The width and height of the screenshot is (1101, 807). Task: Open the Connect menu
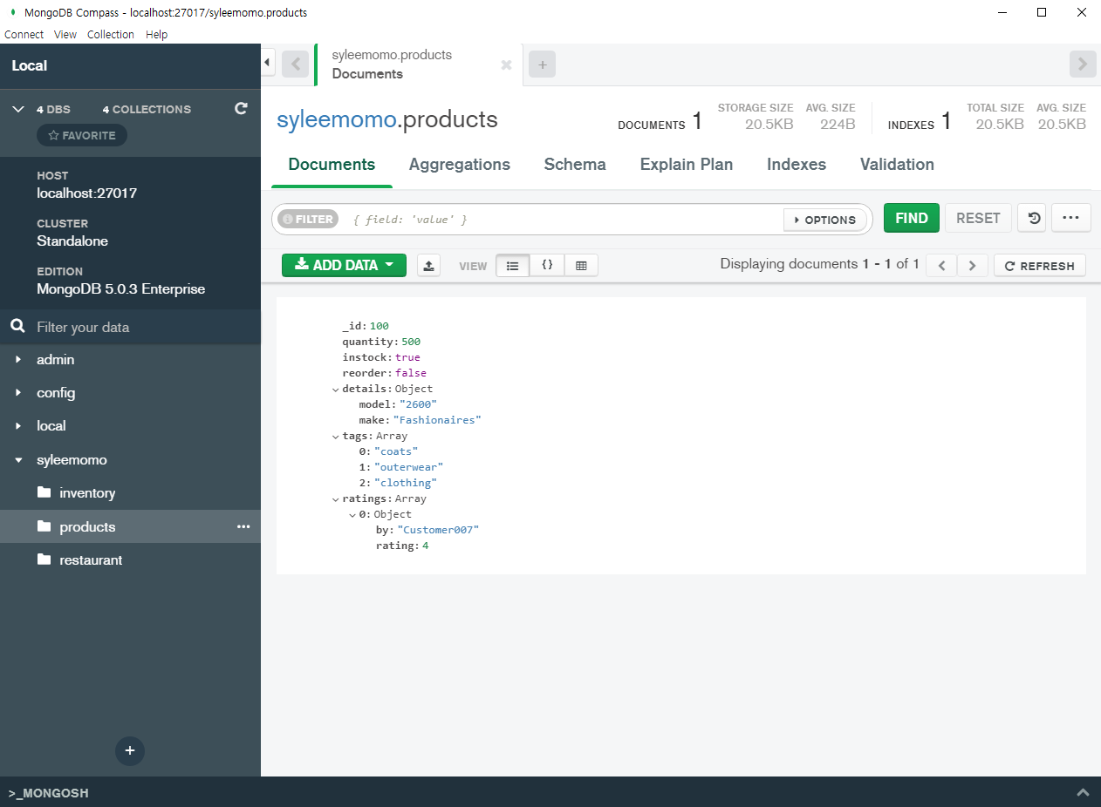pos(24,34)
